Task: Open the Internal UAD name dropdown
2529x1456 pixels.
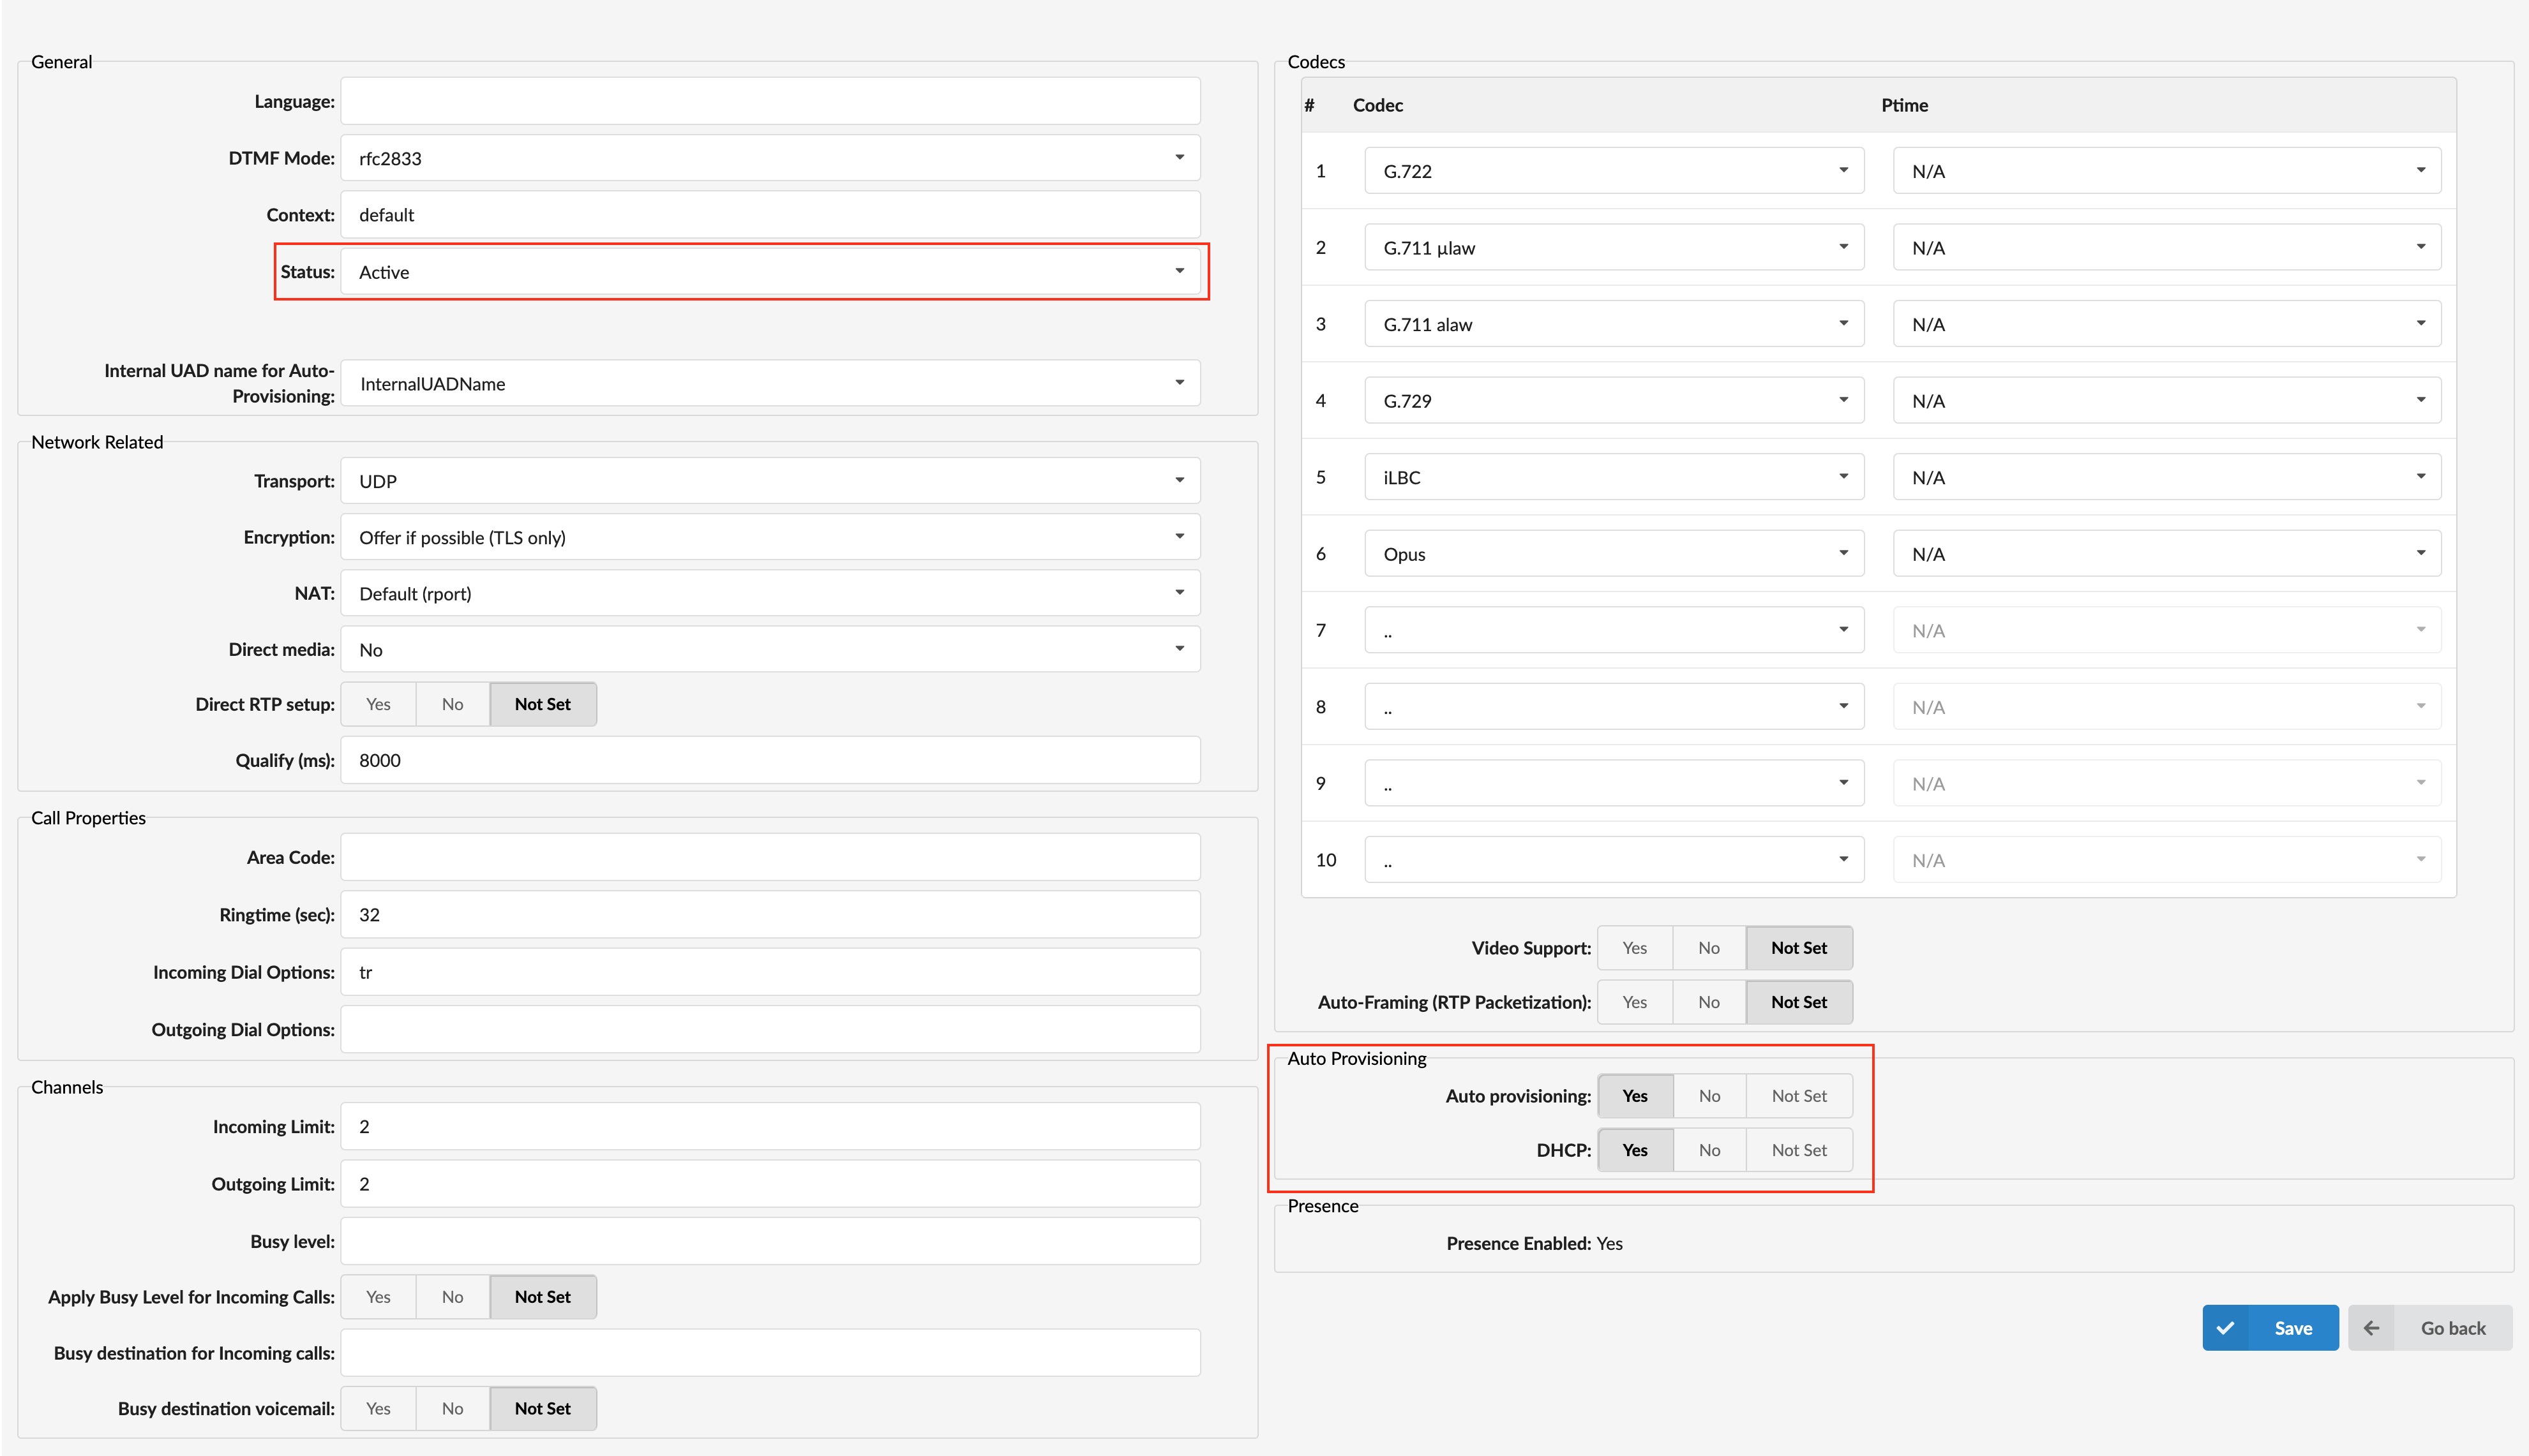Action: pyautogui.click(x=770, y=384)
